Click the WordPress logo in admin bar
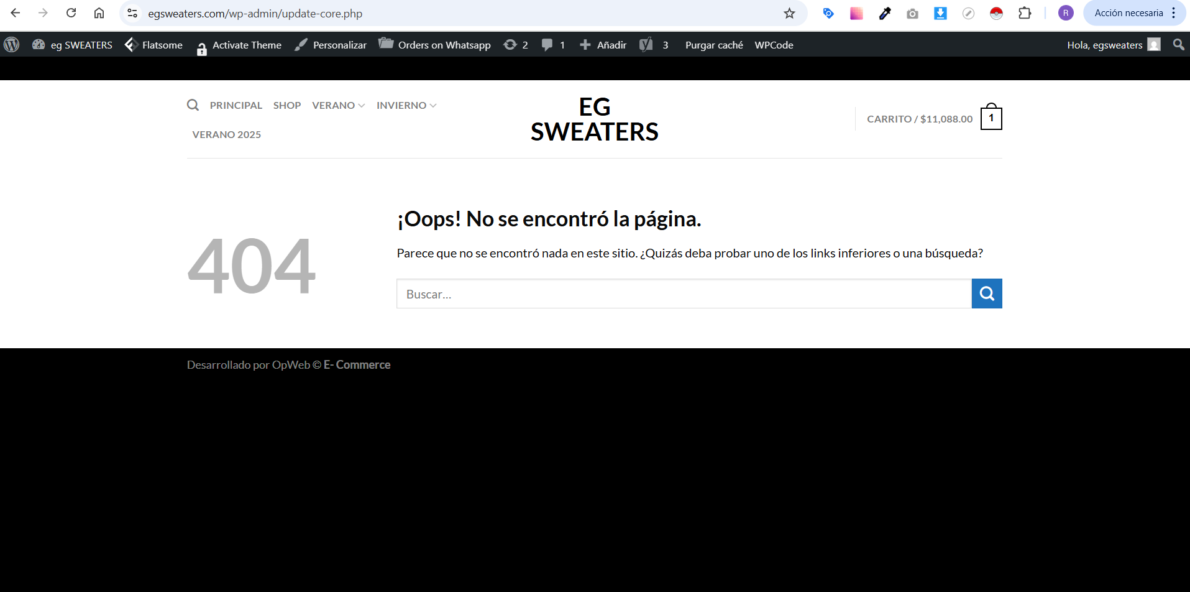1190x592 pixels. click(x=12, y=45)
